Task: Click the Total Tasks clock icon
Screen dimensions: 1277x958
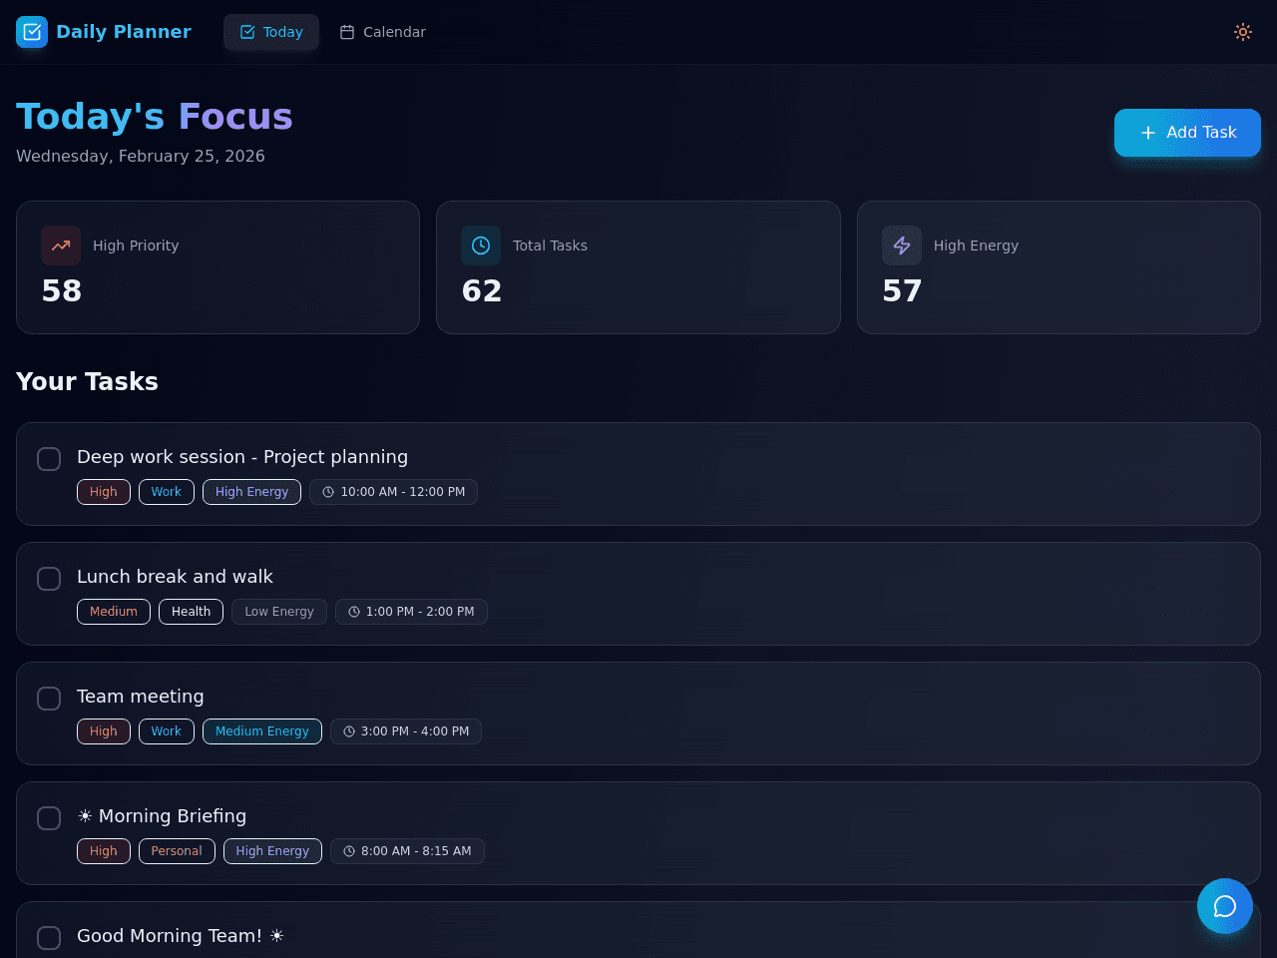Action: (481, 245)
